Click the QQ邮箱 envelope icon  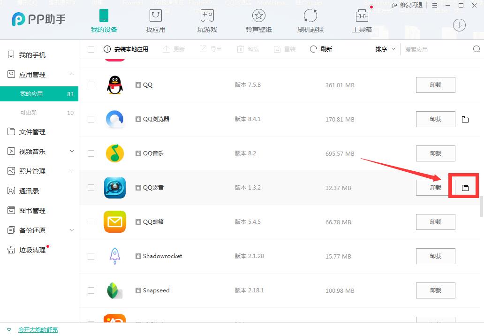[115, 222]
